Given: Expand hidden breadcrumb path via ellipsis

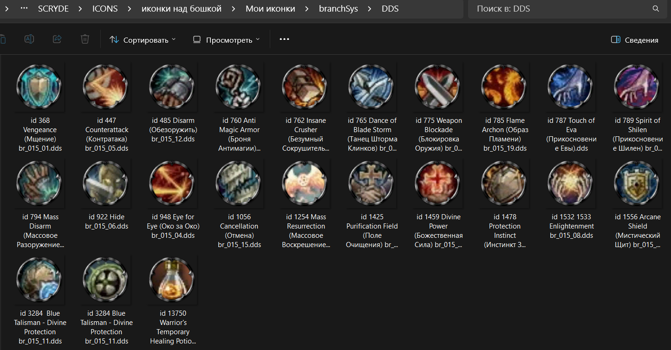Looking at the screenshot, I should 24,9.
